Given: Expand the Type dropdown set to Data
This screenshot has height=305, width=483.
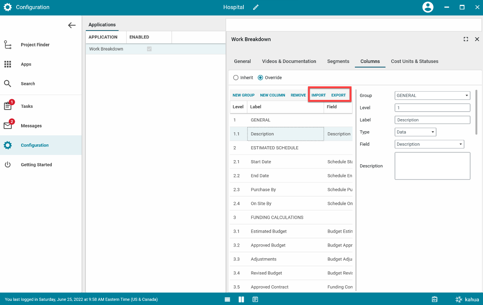Looking at the screenshot, I should 415,132.
